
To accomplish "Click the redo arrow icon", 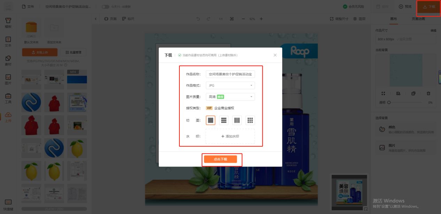I will 208,19.
